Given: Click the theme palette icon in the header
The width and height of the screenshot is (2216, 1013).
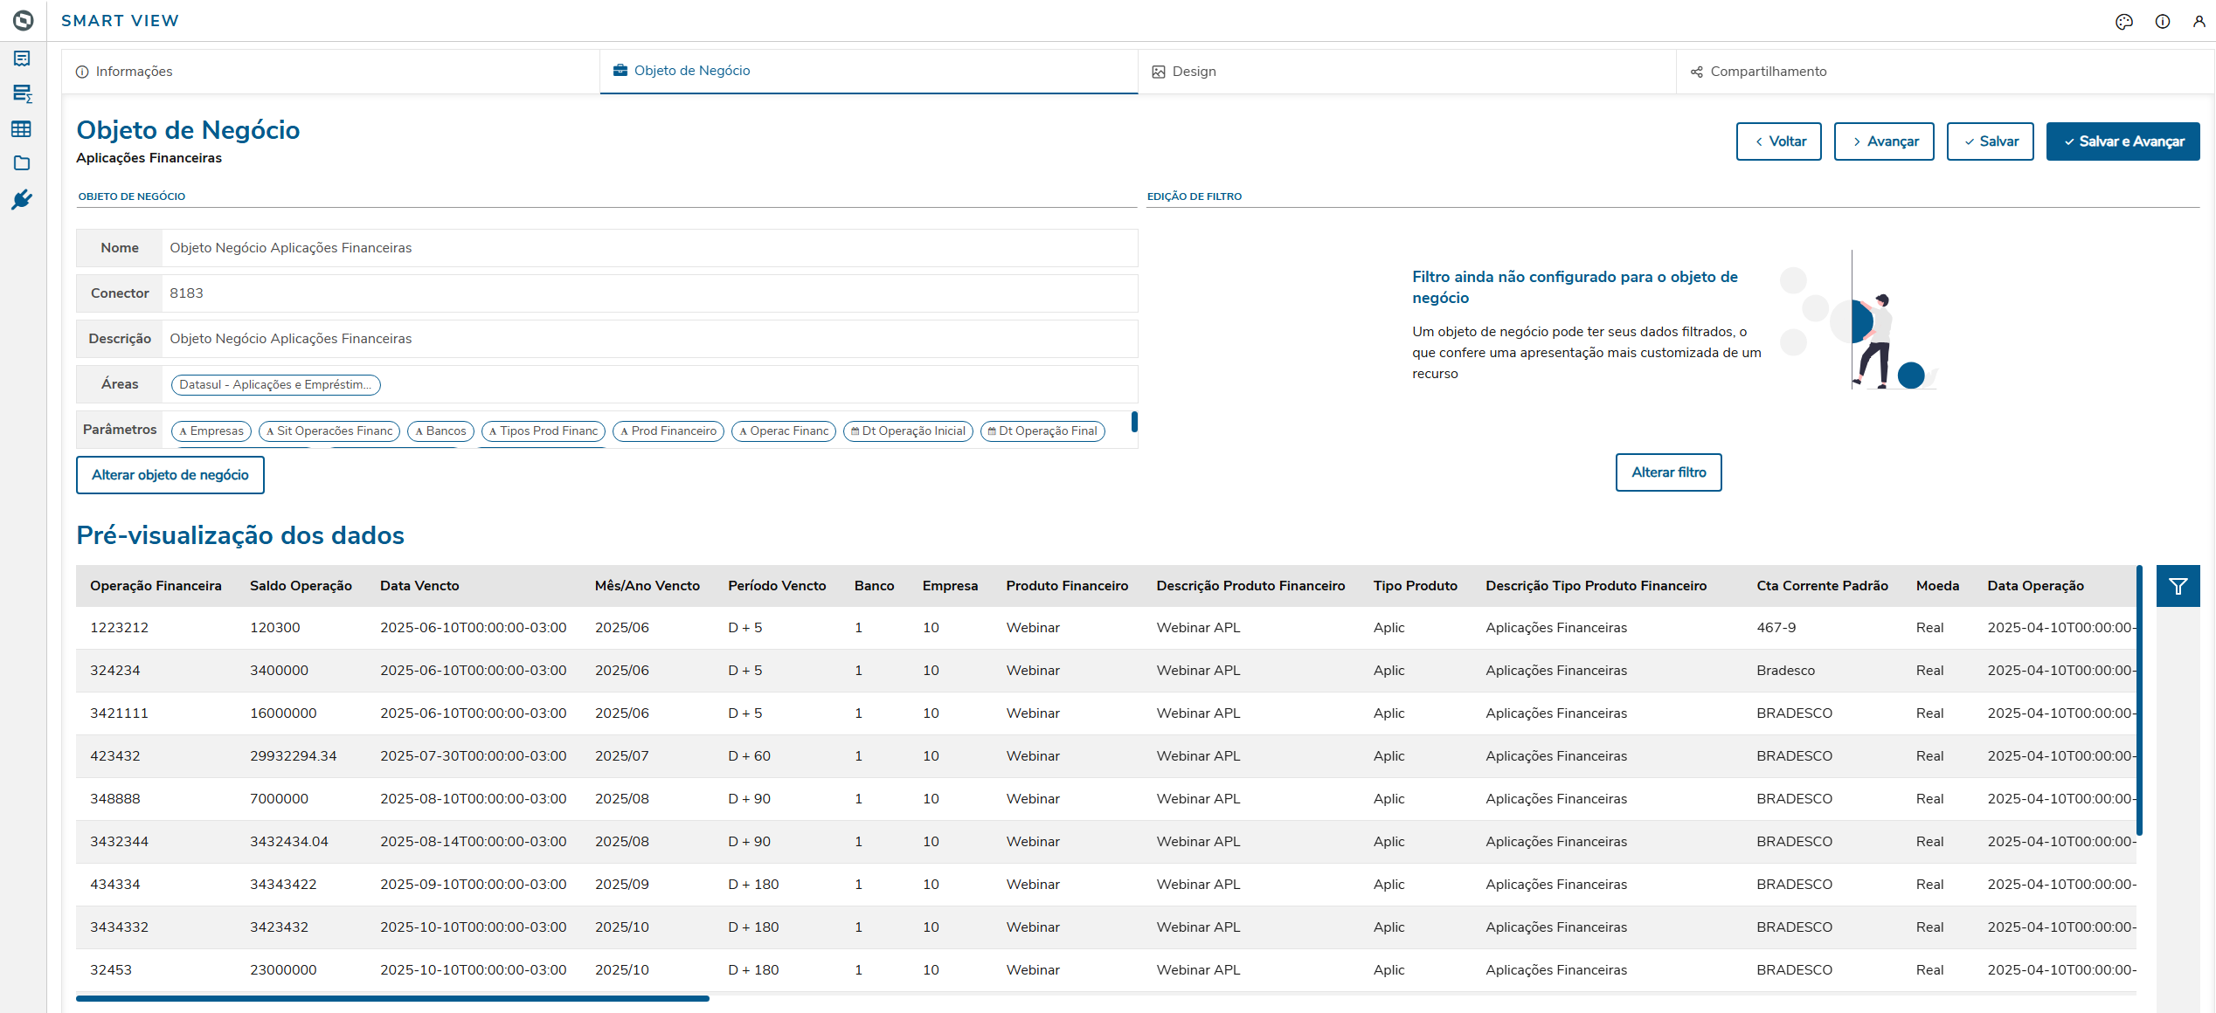Looking at the screenshot, I should pyautogui.click(x=2124, y=22).
